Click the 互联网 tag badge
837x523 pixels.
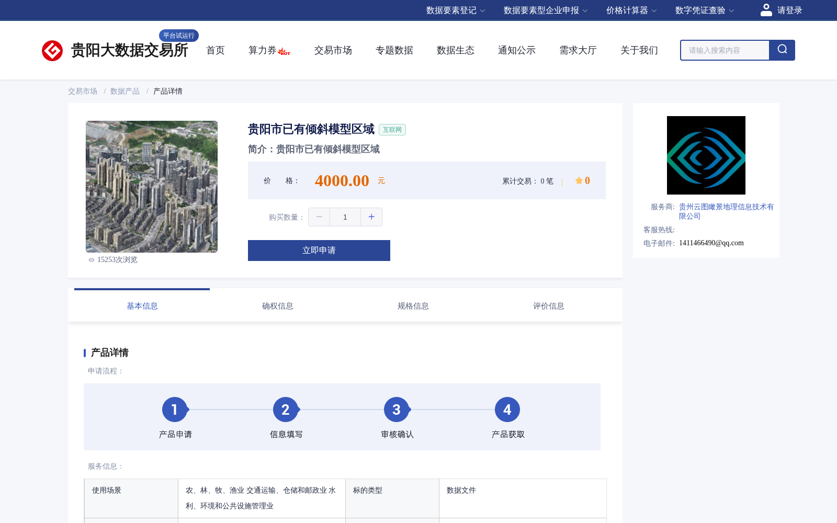click(392, 130)
